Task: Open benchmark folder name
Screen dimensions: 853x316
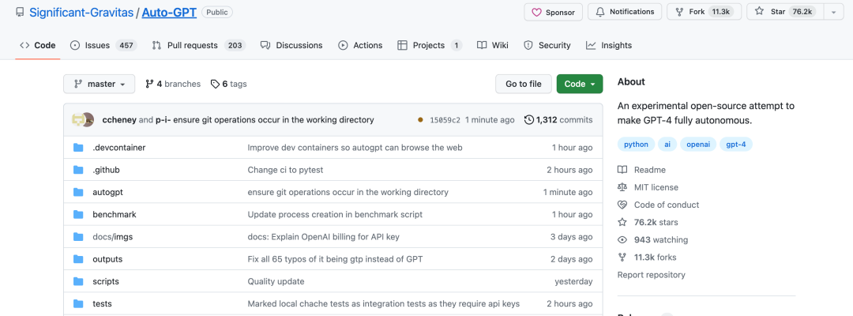Action: coord(115,214)
